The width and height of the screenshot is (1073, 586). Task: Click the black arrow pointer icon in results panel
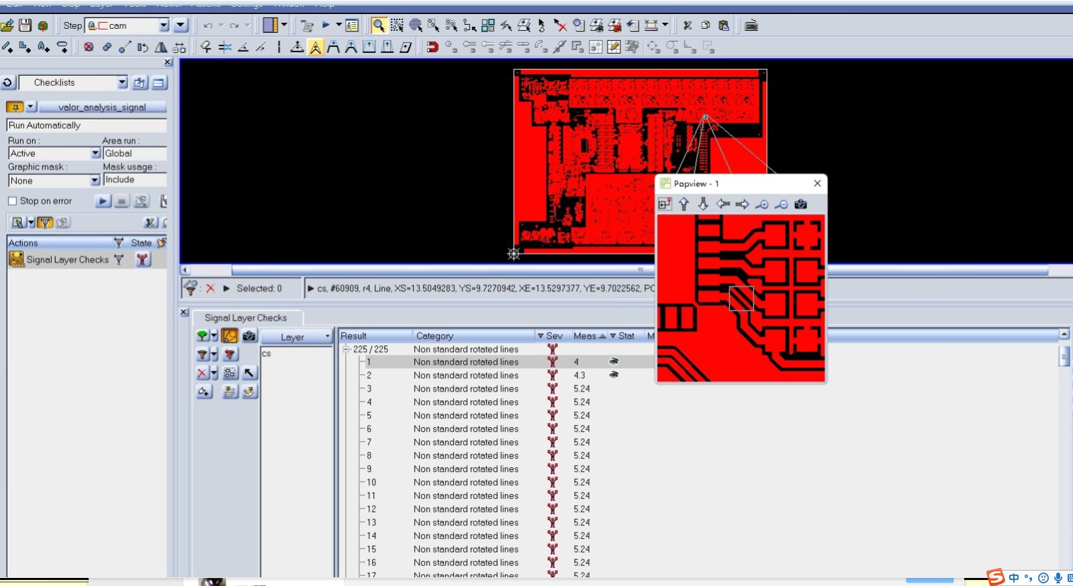point(249,373)
